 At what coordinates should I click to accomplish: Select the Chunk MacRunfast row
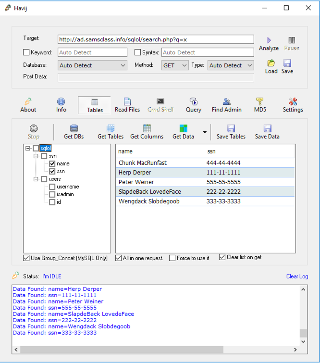pos(205,163)
